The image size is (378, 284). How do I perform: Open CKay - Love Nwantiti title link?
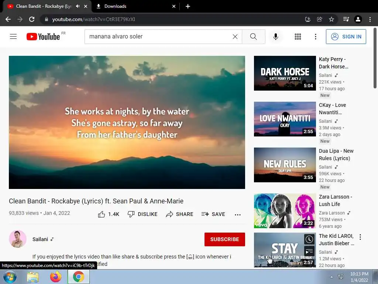click(x=332, y=109)
